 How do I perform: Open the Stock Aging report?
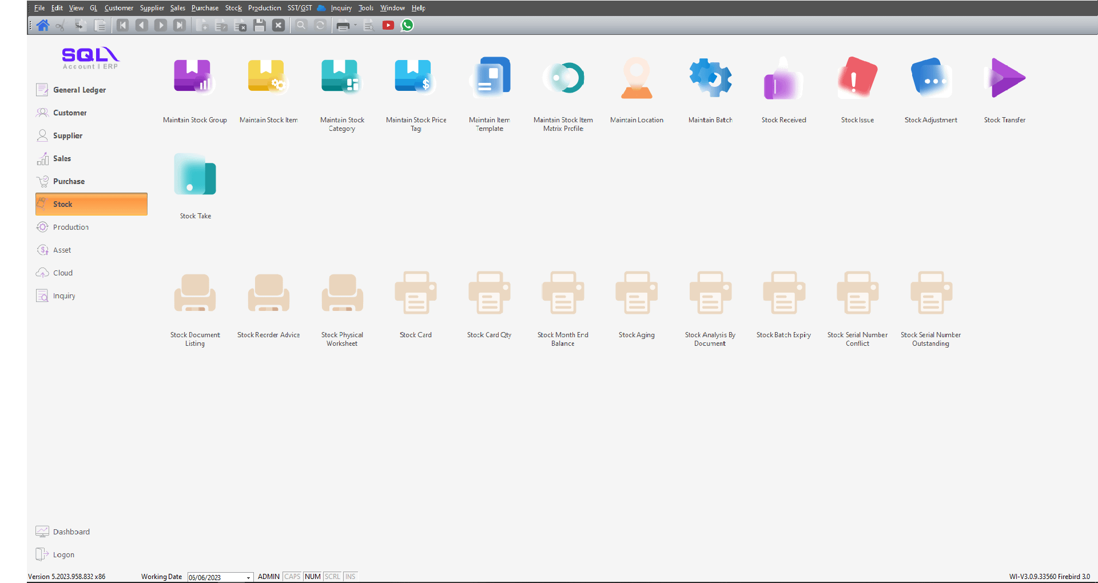[x=636, y=293]
